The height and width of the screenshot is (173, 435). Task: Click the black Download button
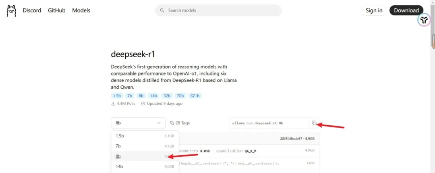(406, 10)
